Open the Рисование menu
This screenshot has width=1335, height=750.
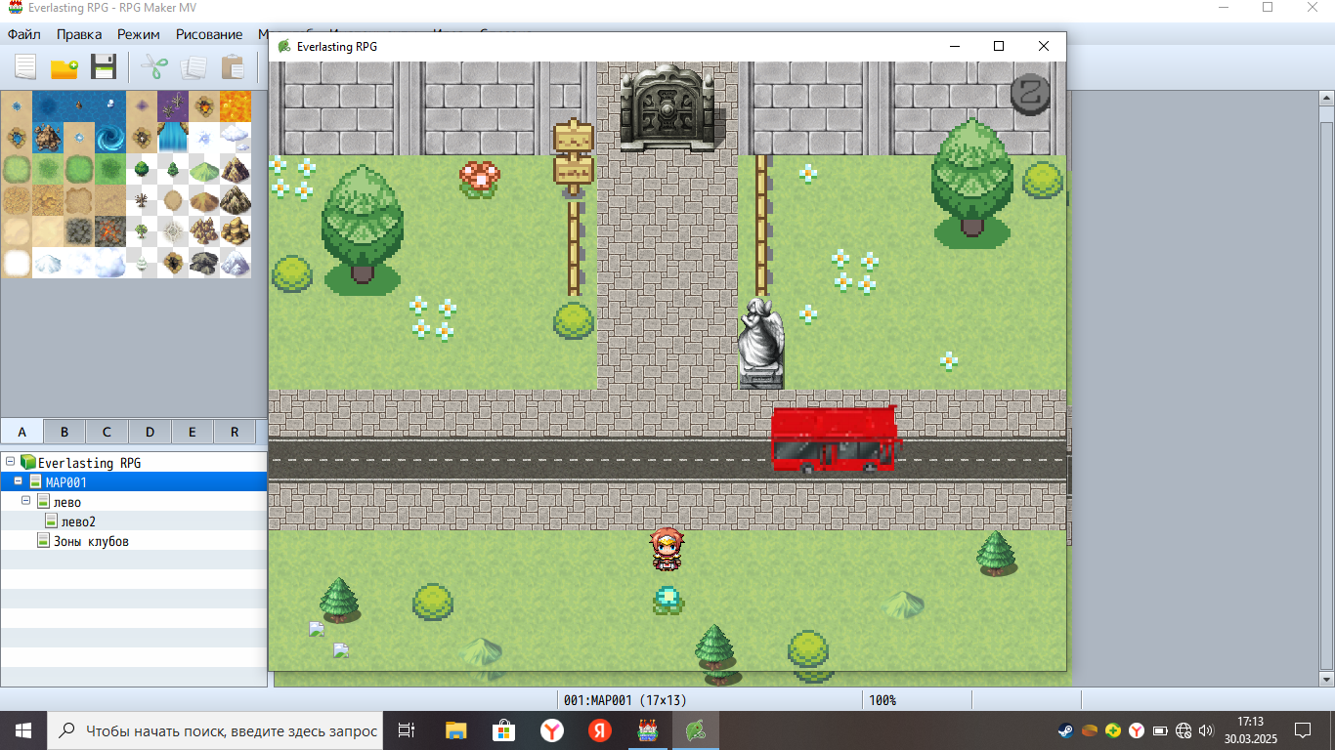coord(209,34)
